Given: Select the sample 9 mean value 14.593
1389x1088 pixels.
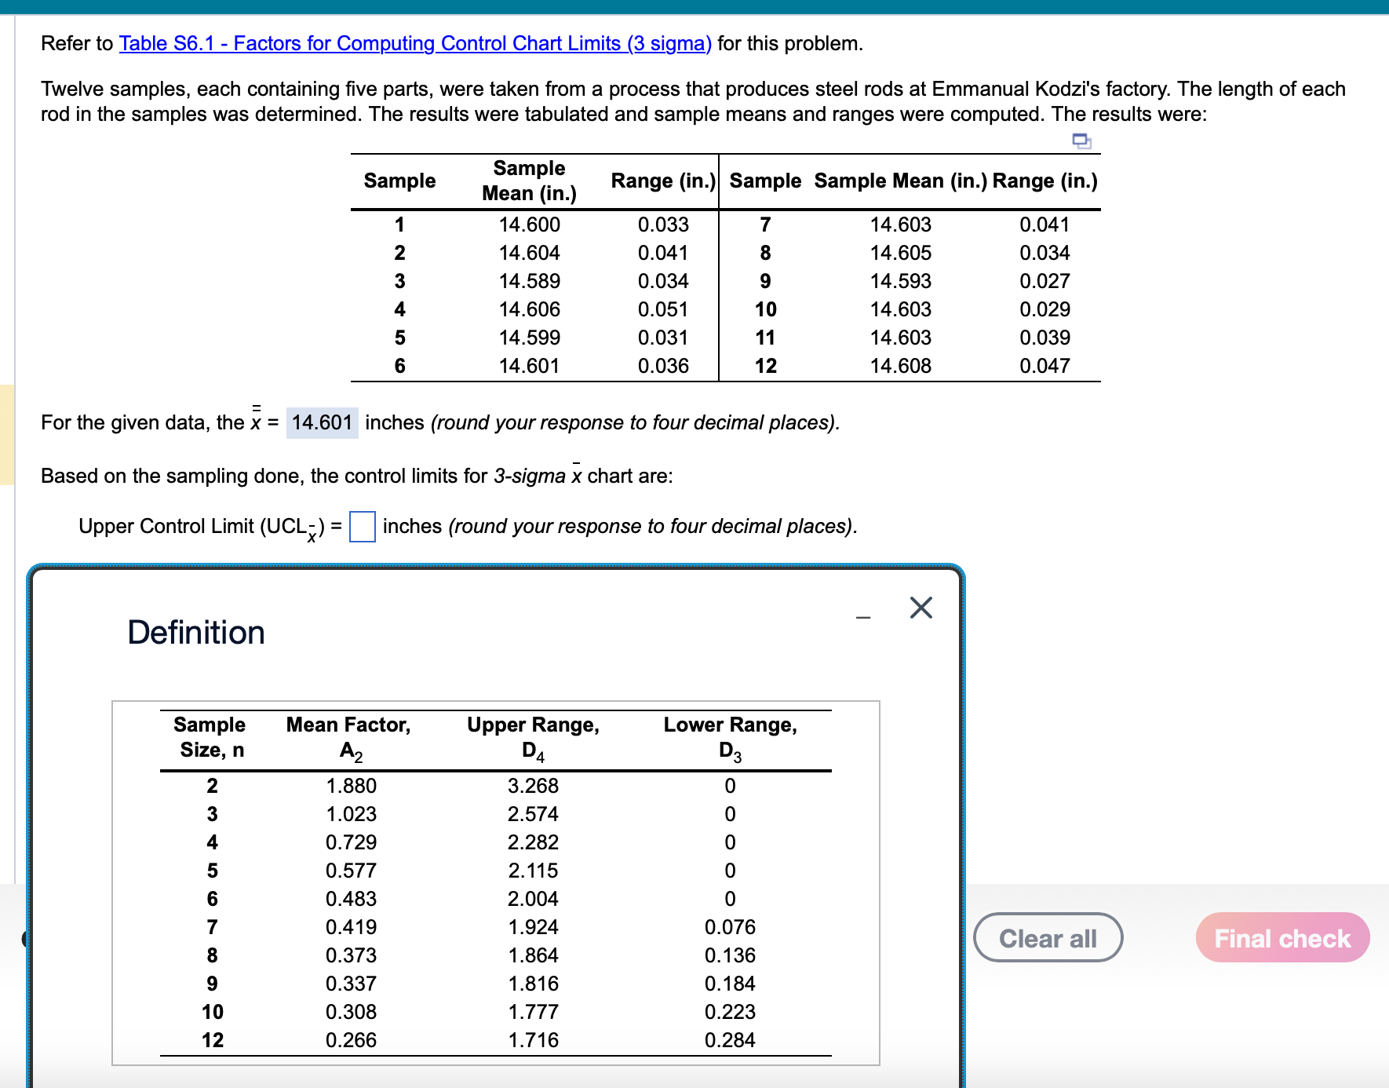Looking at the screenshot, I should coord(901,281).
